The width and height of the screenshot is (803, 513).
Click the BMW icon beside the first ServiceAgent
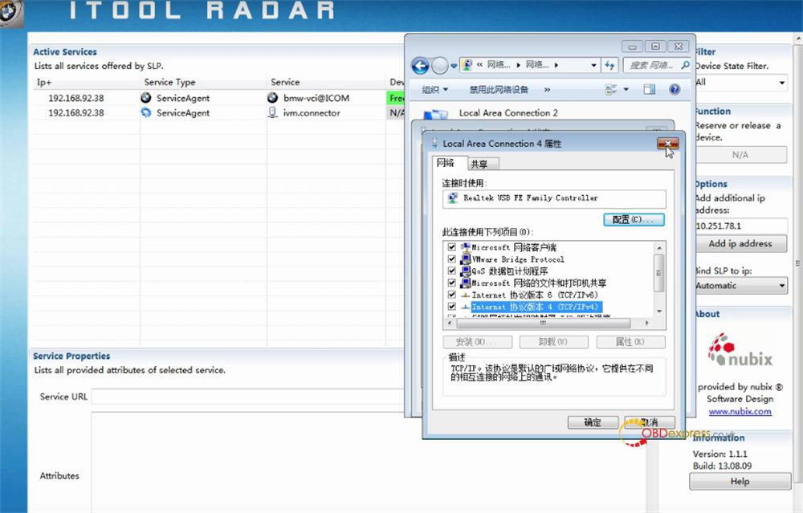click(146, 97)
